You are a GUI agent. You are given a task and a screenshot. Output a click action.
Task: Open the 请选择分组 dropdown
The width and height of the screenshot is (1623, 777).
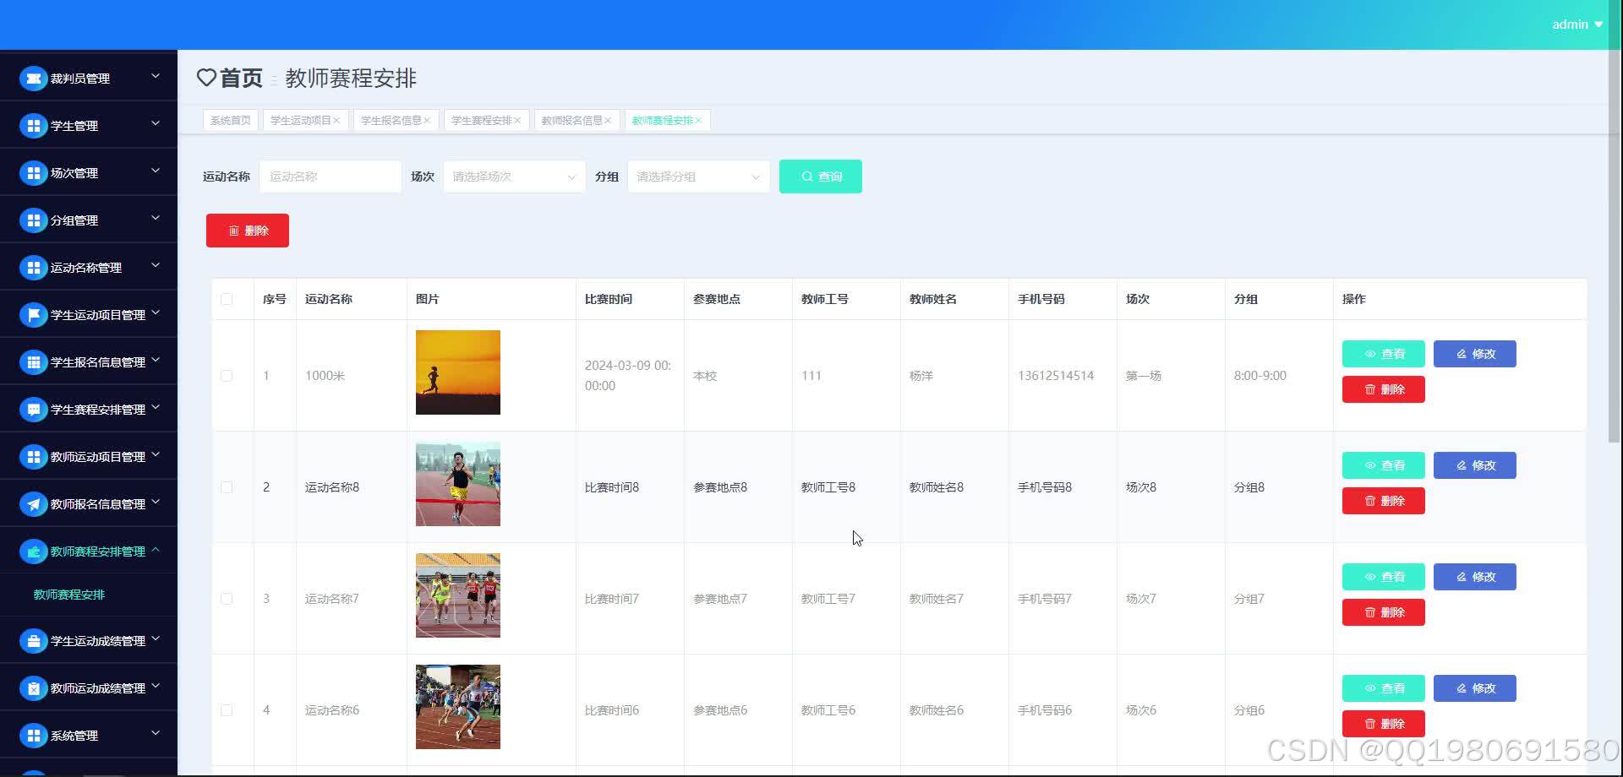697,177
